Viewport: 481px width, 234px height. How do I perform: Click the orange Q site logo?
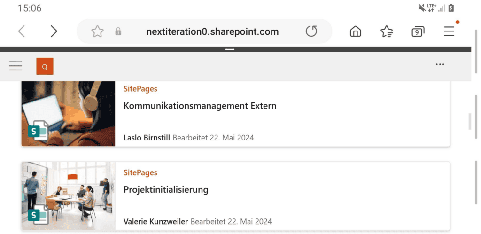click(45, 66)
